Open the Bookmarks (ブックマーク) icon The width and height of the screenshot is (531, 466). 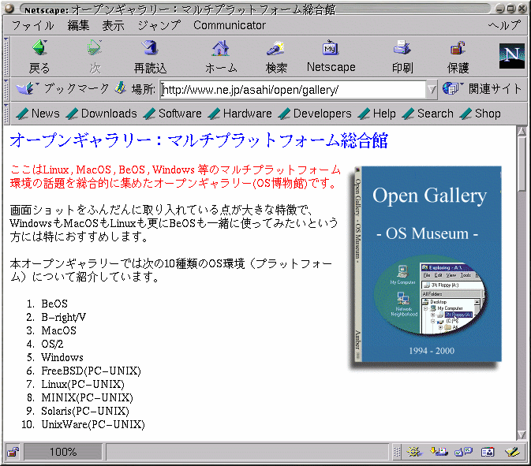24,88
